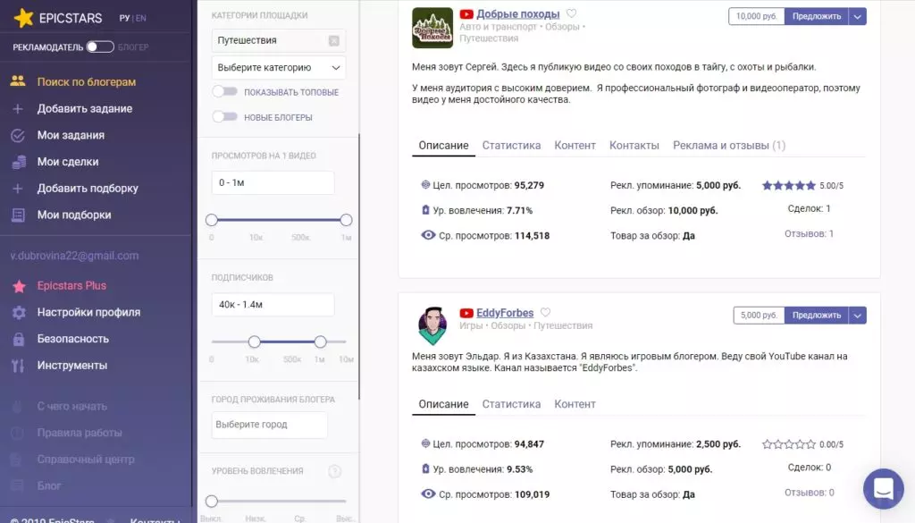Click the heart icon next to EddyForbes

point(545,312)
